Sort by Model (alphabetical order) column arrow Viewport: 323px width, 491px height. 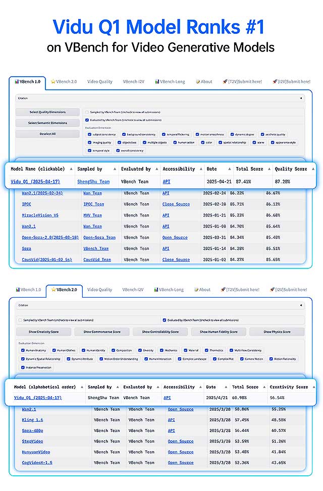[x=82, y=387]
